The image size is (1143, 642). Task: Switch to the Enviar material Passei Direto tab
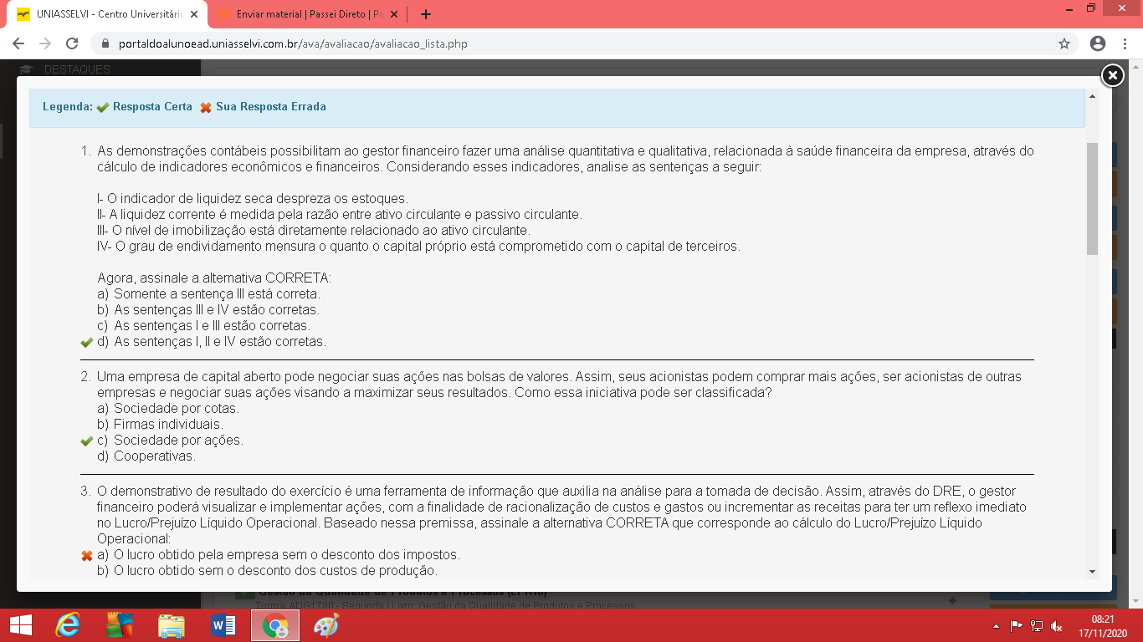(305, 14)
